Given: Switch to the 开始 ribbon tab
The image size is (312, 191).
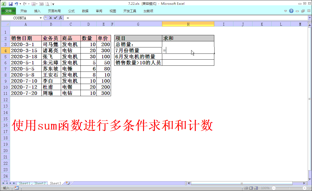Looking at the screenshot, I should pos(23,11).
